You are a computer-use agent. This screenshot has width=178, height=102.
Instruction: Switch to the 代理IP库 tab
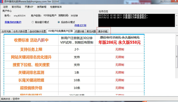click(x=80, y=32)
